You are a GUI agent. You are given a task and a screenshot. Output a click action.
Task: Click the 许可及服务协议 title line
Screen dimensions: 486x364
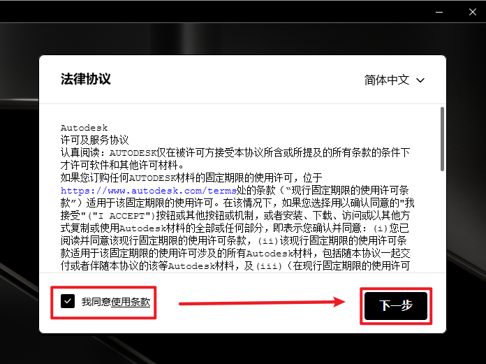coord(94,140)
